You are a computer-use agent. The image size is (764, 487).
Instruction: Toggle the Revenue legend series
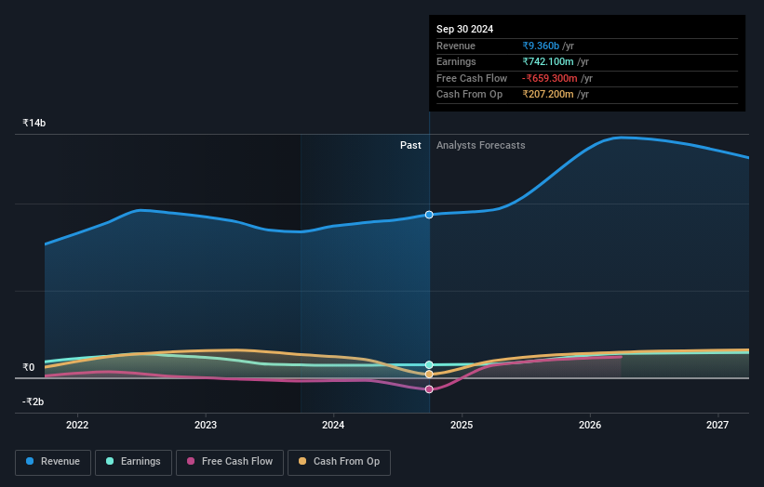[53, 462]
